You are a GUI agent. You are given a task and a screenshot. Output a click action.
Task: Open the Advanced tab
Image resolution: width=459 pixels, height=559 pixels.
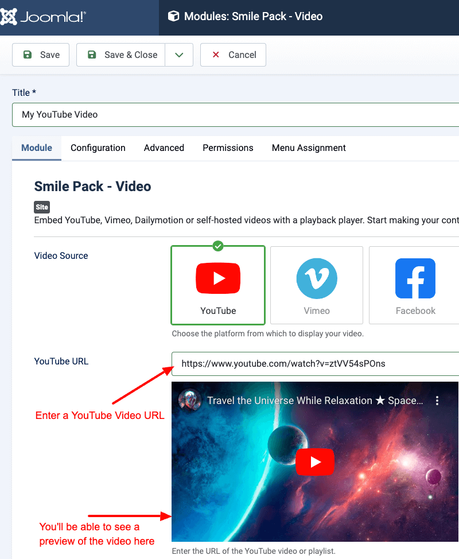tap(164, 147)
